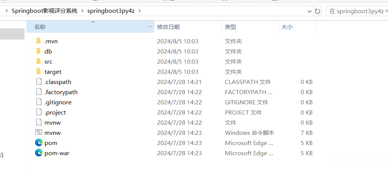The height and width of the screenshot is (171, 388).
Task: Expand the chevron after Springboot影视评分系统 breadcrumb
Action: pyautogui.click(x=82, y=11)
